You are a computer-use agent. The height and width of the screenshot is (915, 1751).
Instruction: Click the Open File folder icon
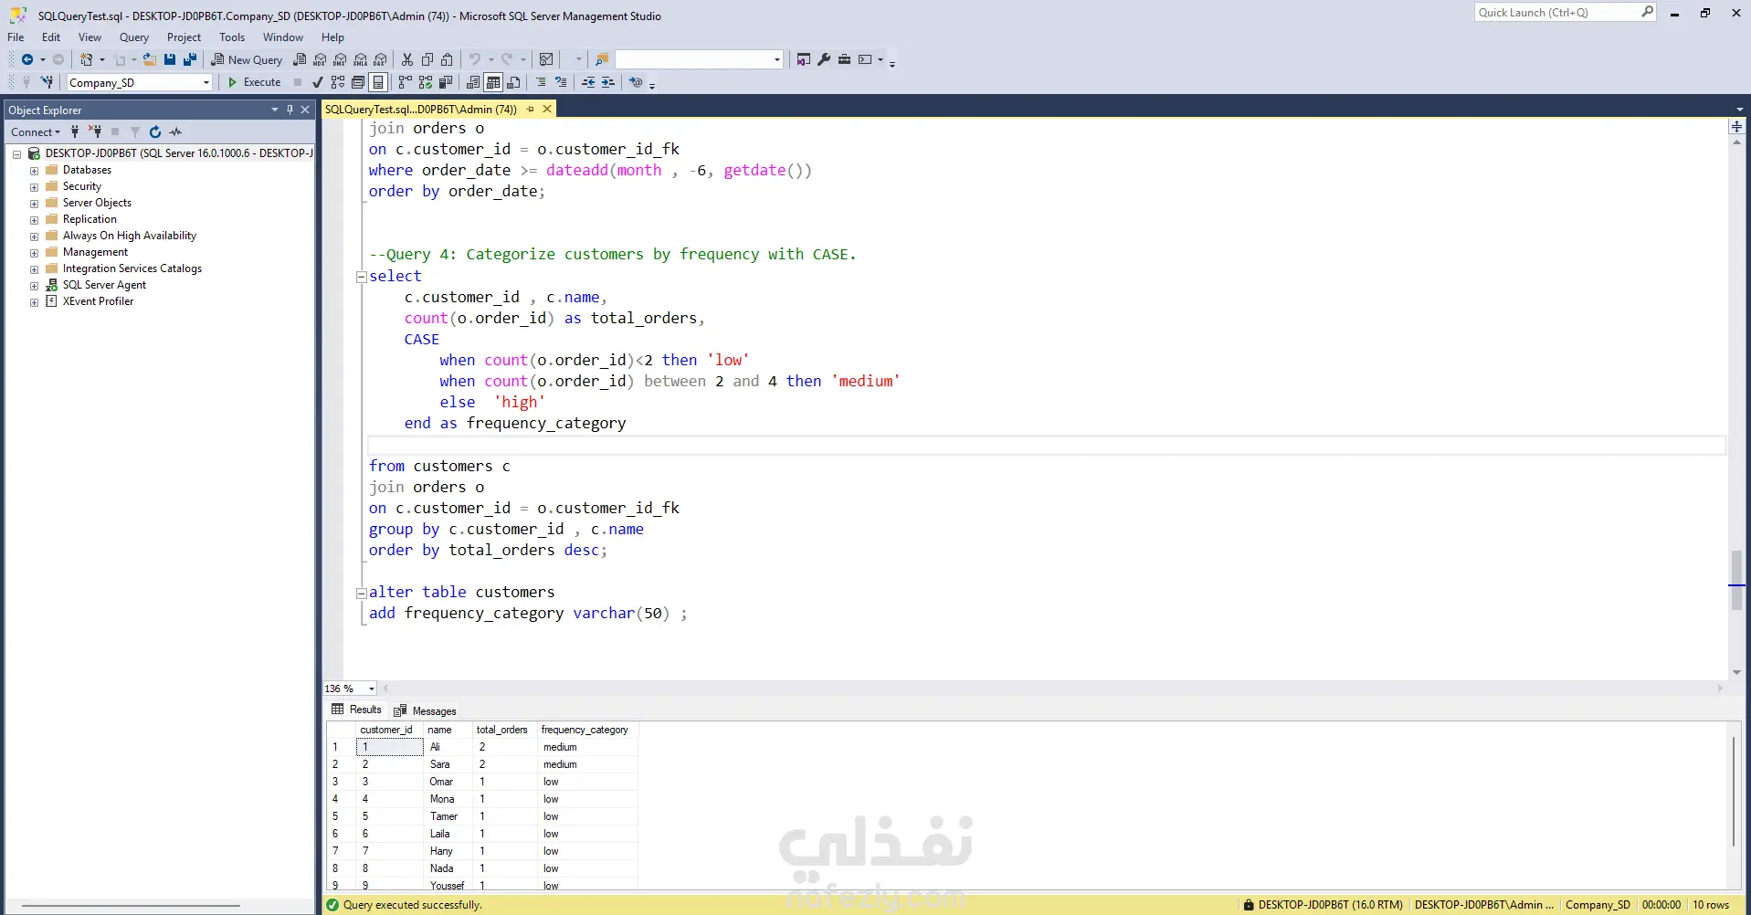point(149,59)
